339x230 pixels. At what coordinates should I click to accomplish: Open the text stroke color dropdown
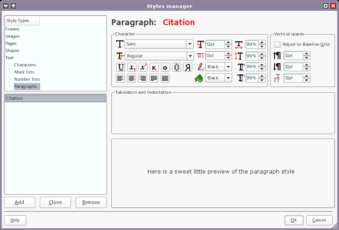click(228, 67)
